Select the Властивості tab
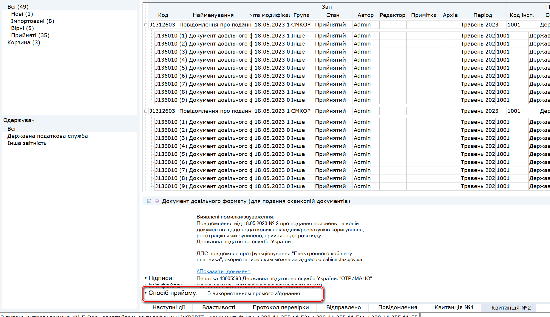This screenshot has height=317, width=550. point(219,307)
